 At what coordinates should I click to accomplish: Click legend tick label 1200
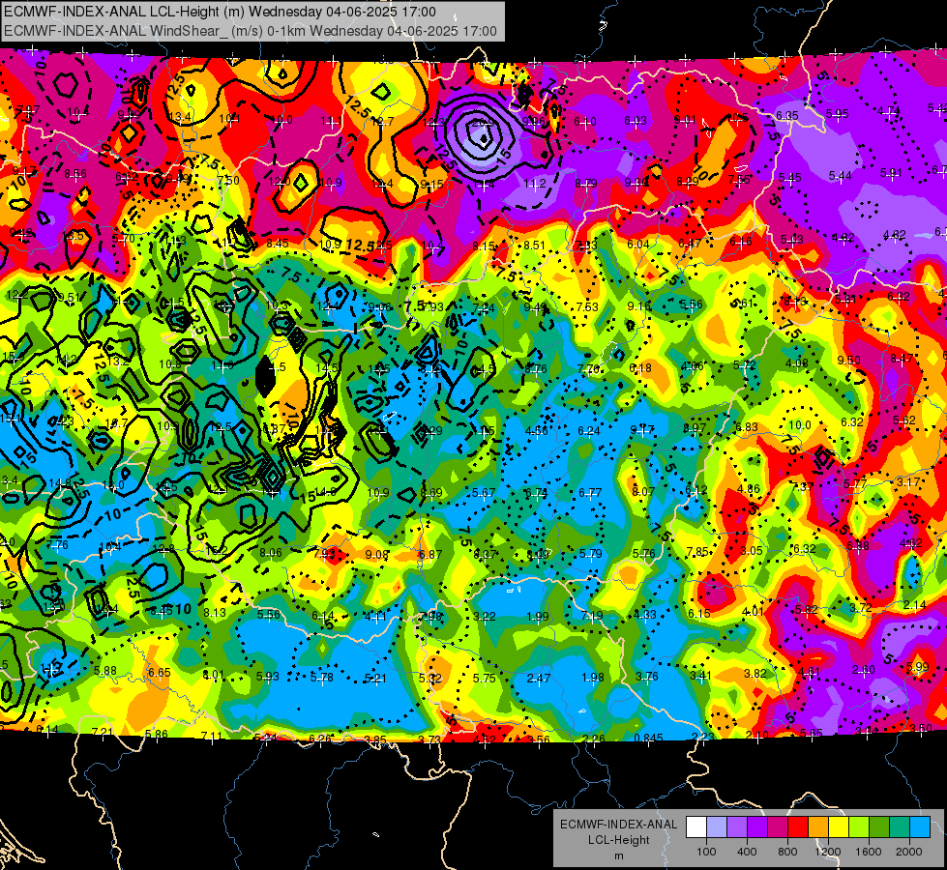tap(827, 852)
